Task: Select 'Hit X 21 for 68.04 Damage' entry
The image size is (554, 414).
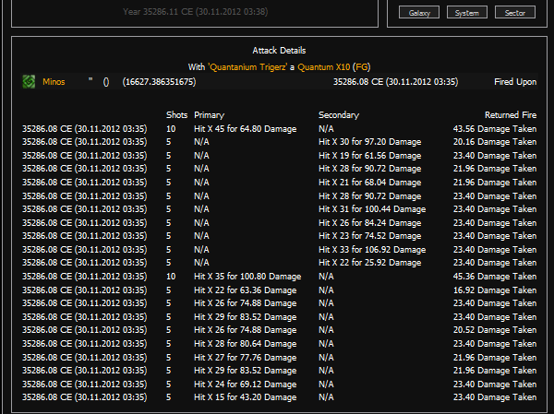Action: pyautogui.click(x=370, y=183)
